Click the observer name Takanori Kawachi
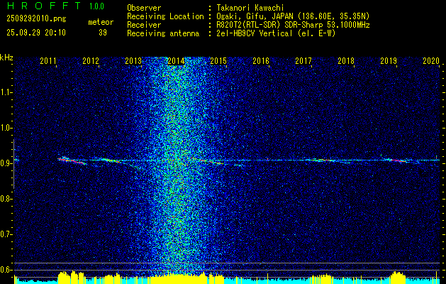Image resolution: width=446 pixels, height=284 pixels. tap(250, 8)
